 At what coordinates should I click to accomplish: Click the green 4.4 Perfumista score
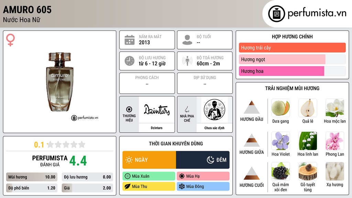[x=78, y=161]
